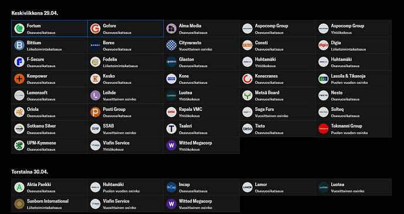This screenshot has height=214, width=404.
Task: Open Aspocomp Group Osavuosikatsaus card
Action: tap(278, 29)
